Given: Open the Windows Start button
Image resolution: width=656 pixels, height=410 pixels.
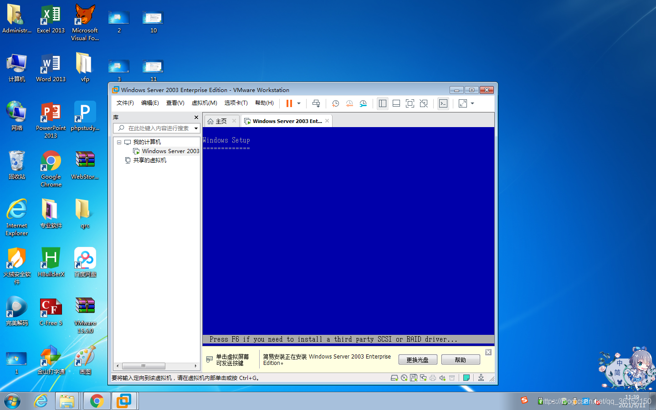Looking at the screenshot, I should [12, 401].
